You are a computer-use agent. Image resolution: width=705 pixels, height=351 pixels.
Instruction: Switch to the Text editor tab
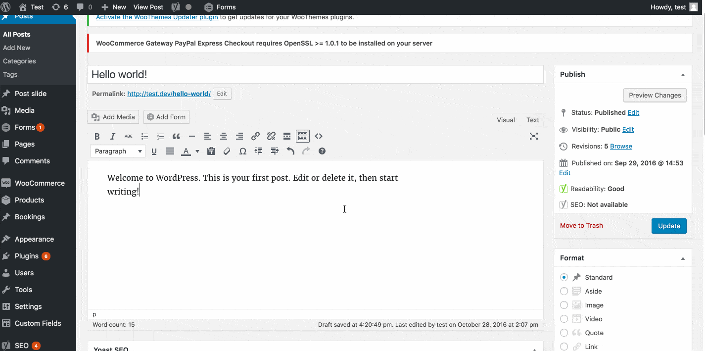533,120
